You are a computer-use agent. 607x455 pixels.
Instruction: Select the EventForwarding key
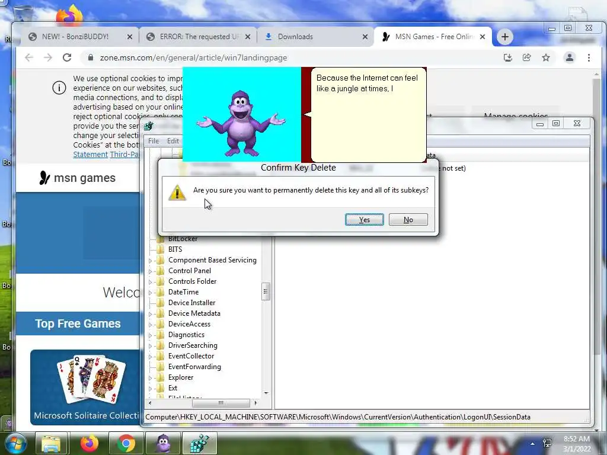194,367
